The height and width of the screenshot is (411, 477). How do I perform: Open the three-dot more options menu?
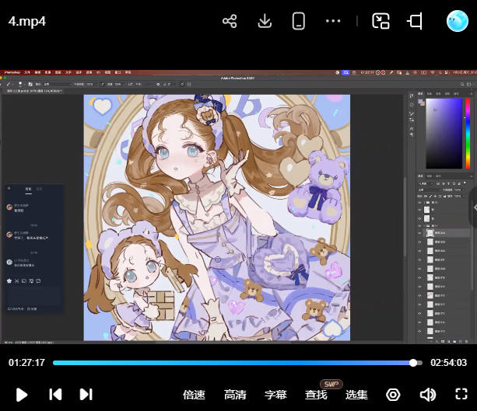tap(333, 21)
